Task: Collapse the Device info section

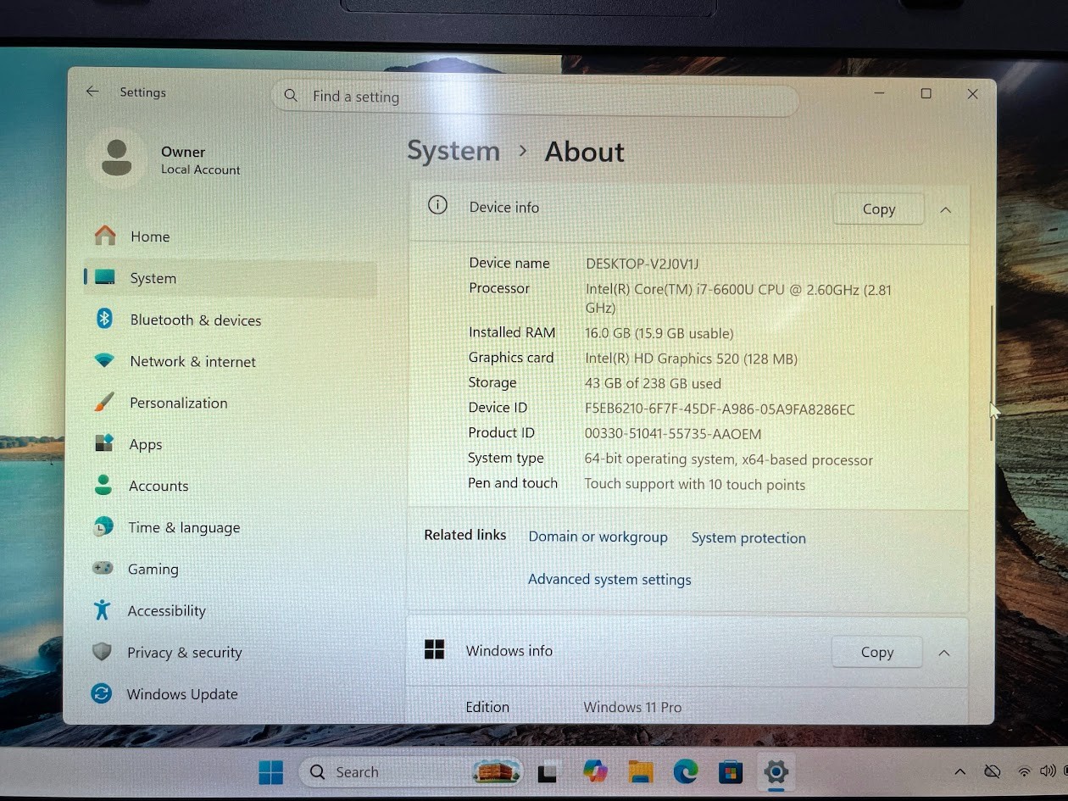Action: [x=946, y=209]
